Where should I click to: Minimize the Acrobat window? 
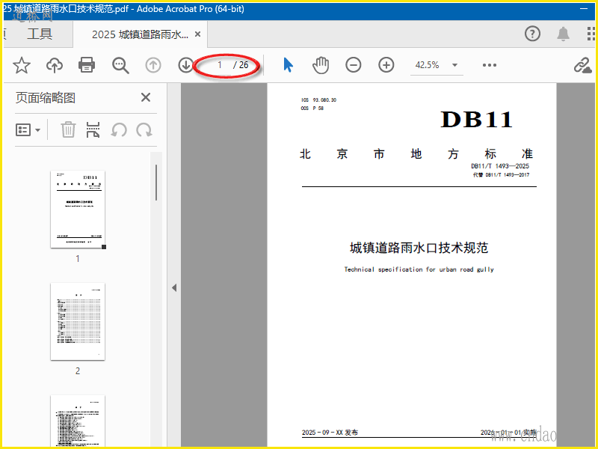point(584,8)
